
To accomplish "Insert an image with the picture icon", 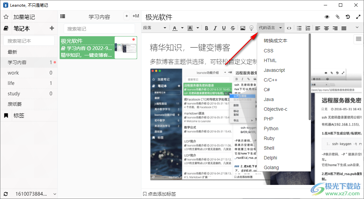I will tap(243, 28).
